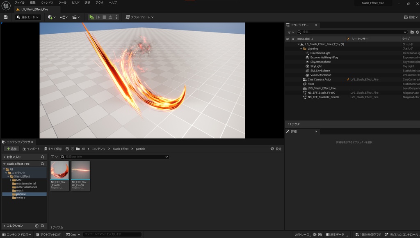Select Cine Camera Actor in Outliner
420x238 pixels.
coord(319,80)
